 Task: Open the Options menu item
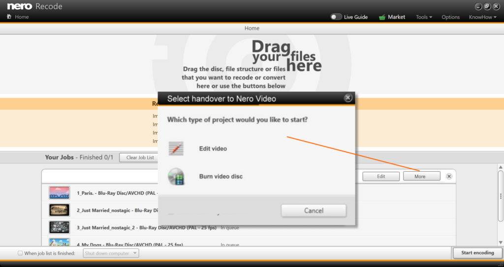pos(450,17)
